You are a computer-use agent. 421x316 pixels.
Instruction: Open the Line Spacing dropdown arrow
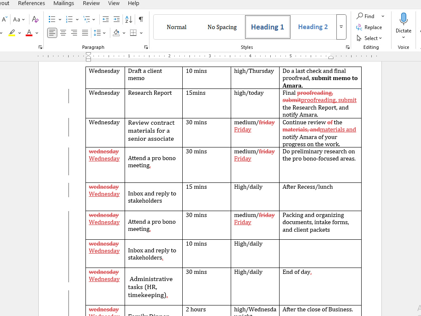coord(104,33)
